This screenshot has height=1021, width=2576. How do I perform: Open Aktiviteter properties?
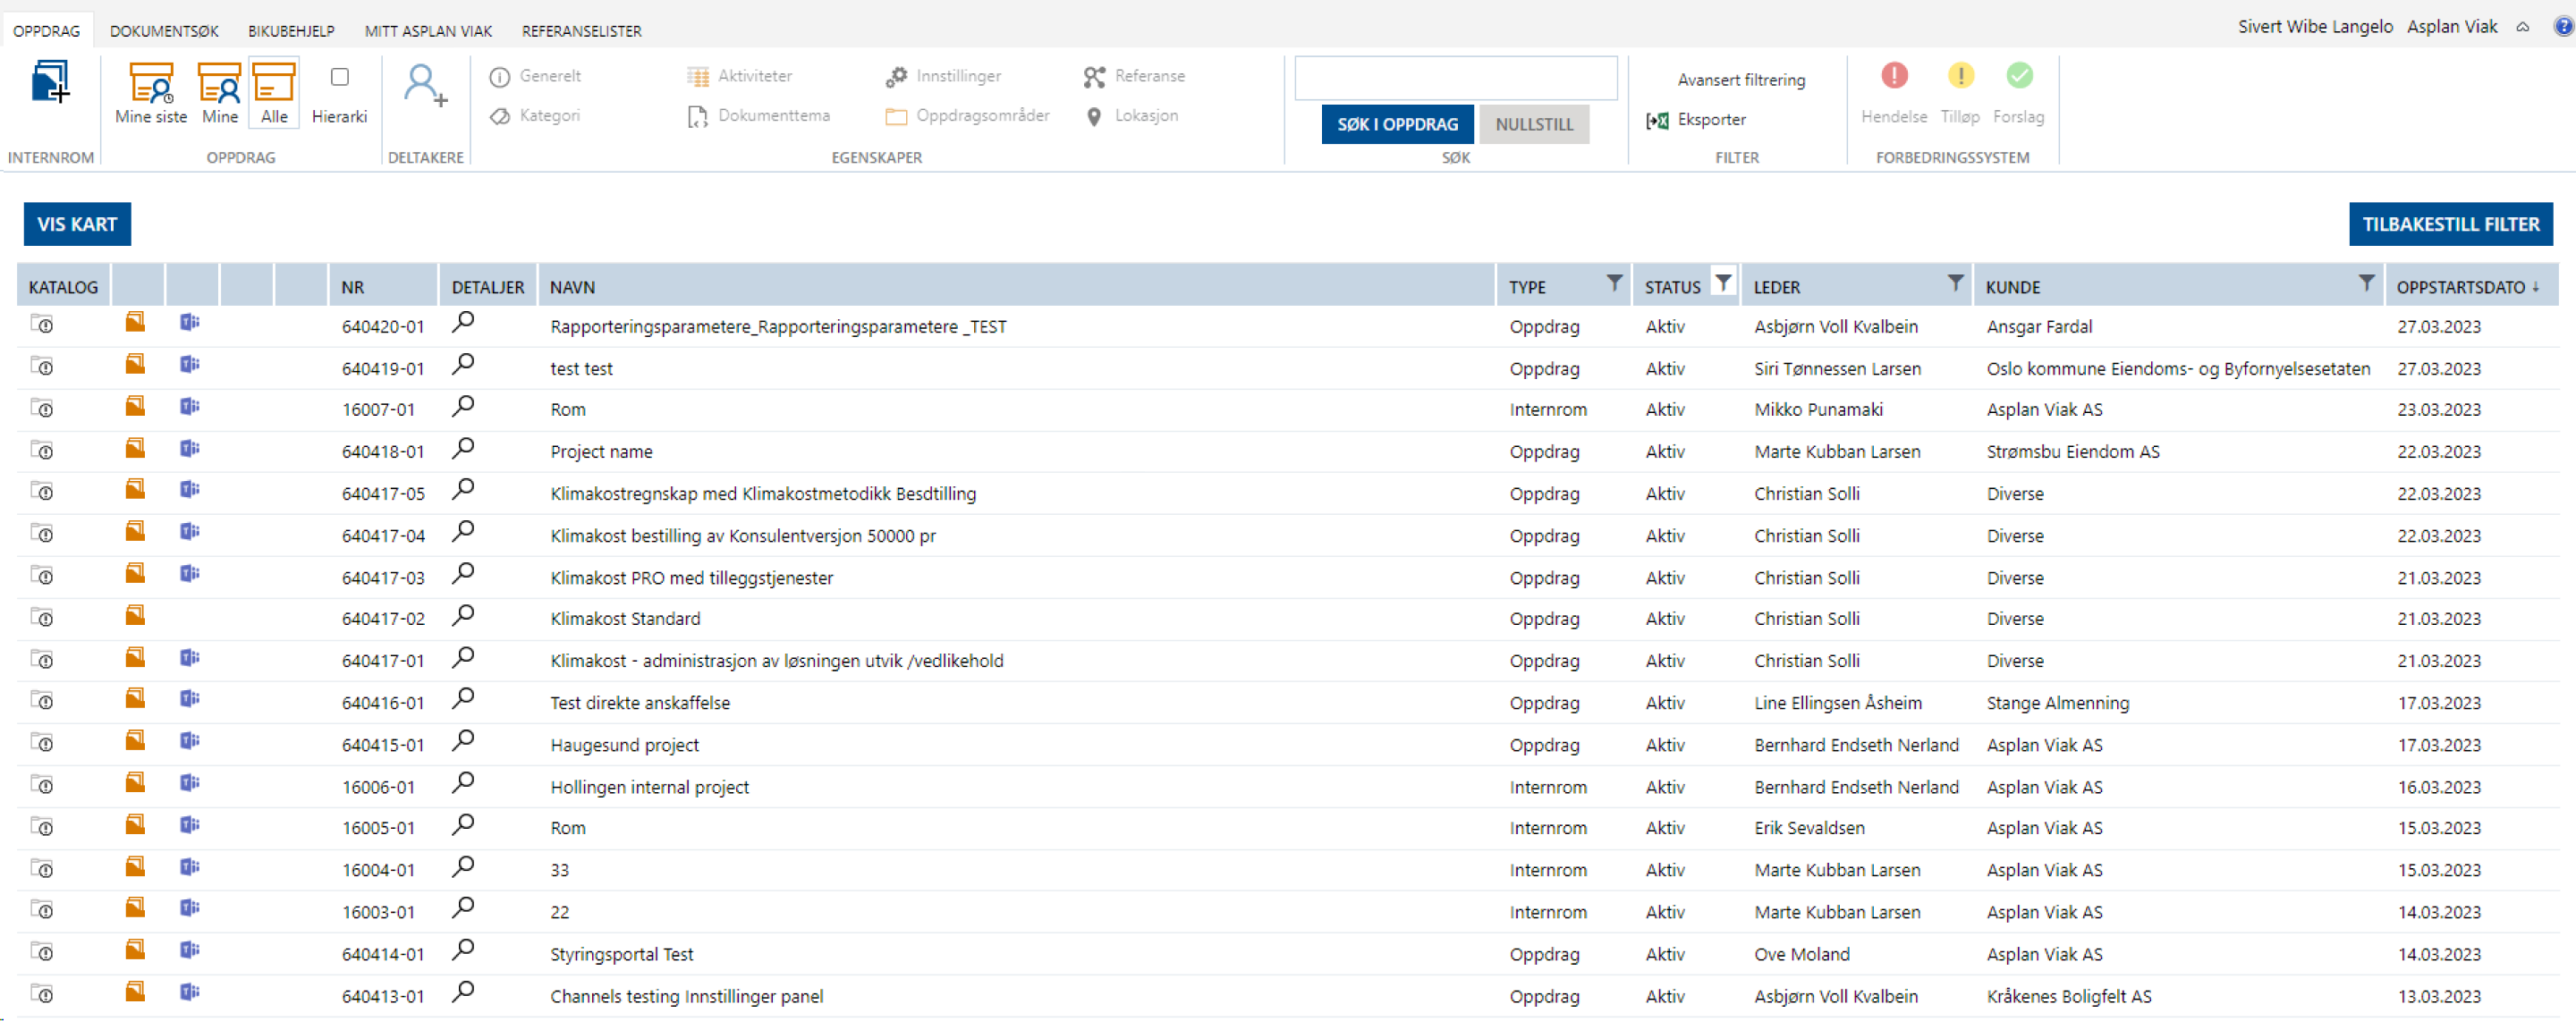click(x=740, y=76)
